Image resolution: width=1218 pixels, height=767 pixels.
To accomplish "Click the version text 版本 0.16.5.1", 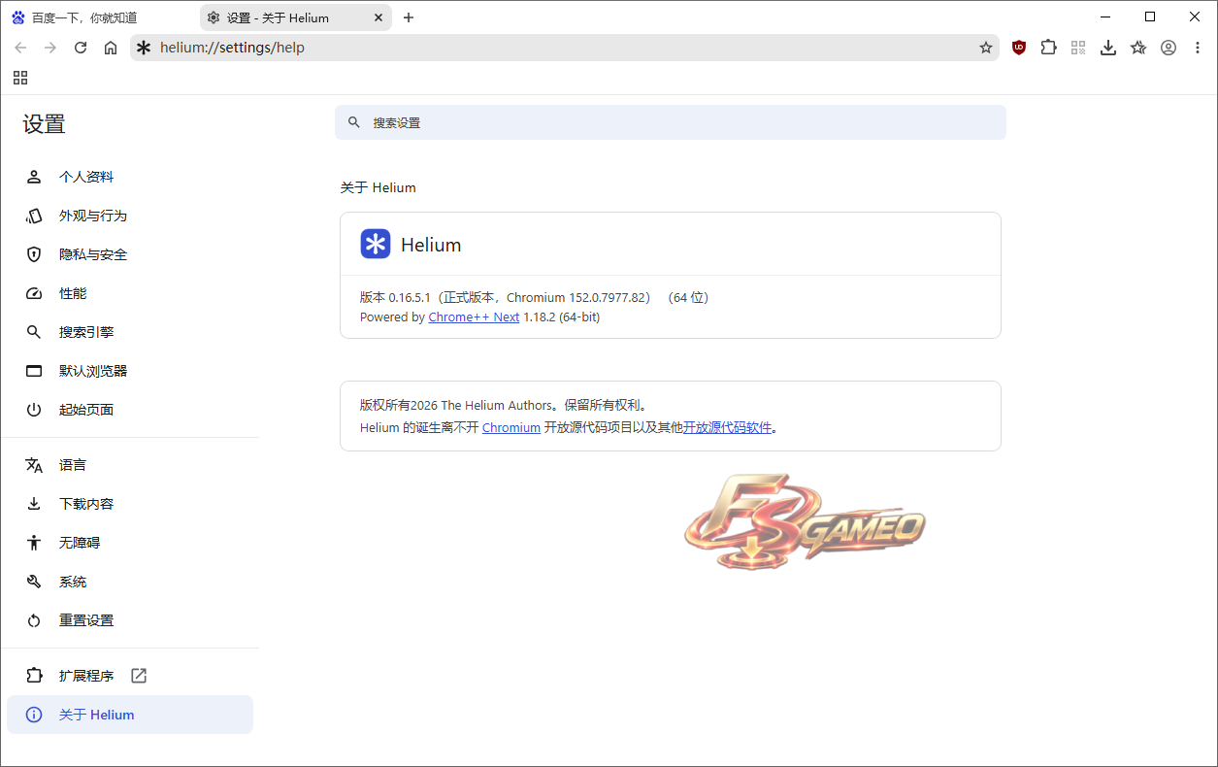I will (395, 298).
